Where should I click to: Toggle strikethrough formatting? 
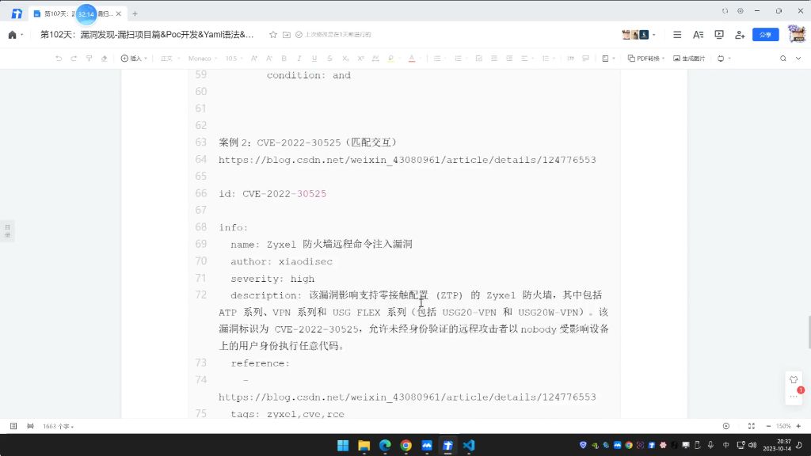[x=329, y=59]
